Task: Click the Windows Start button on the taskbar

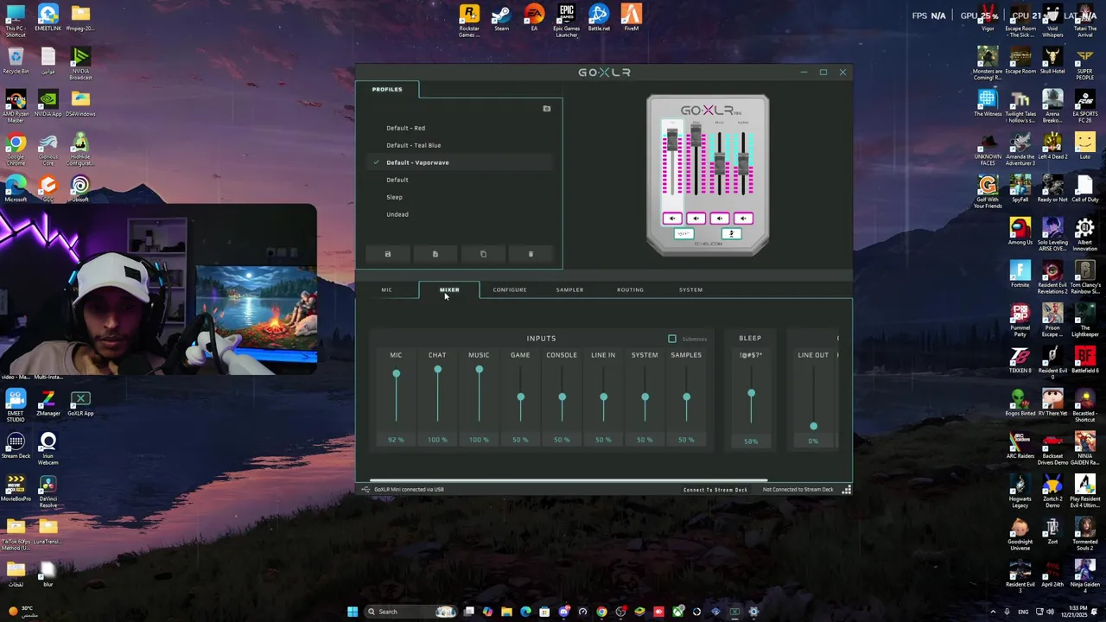Action: click(x=353, y=612)
